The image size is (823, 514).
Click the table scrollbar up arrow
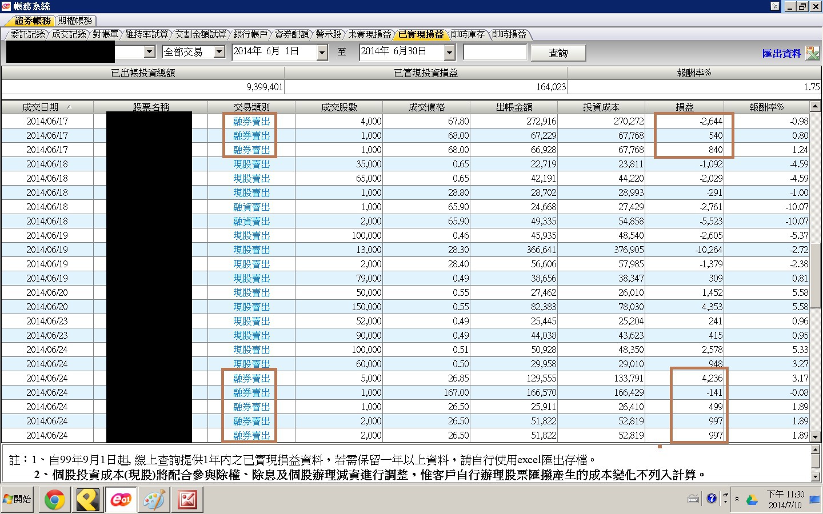816,106
